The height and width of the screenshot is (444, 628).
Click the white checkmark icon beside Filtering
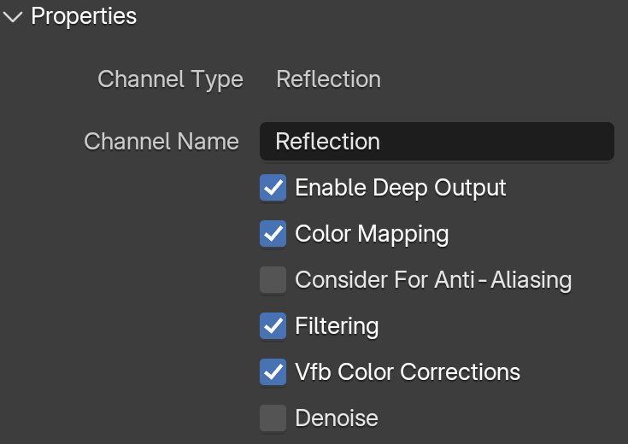[273, 325]
